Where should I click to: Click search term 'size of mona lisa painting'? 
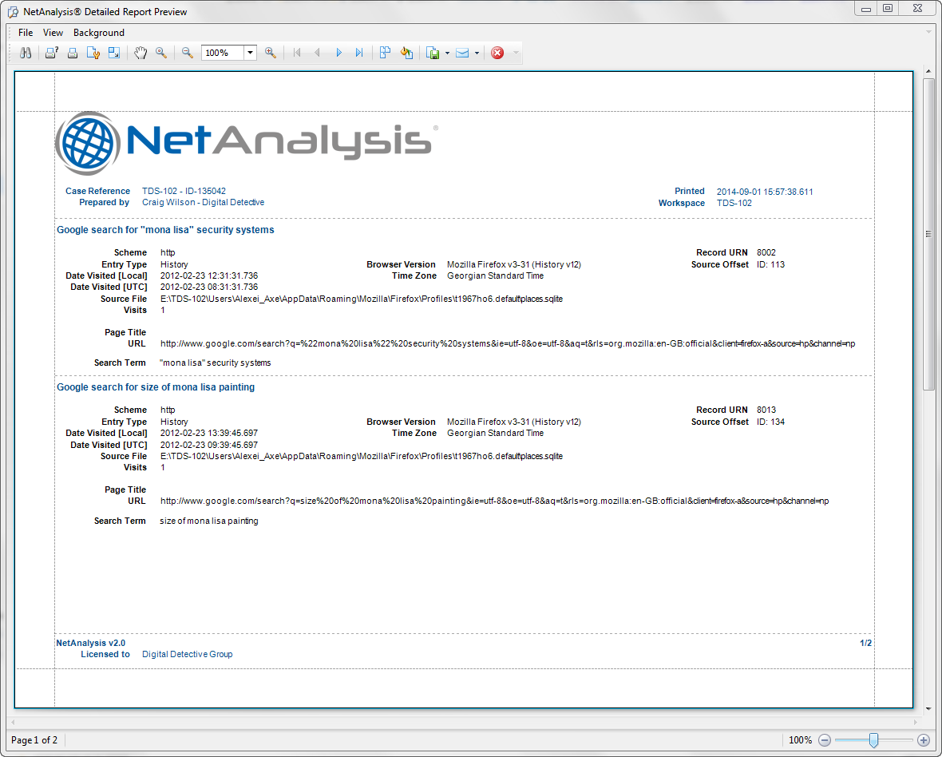point(209,521)
